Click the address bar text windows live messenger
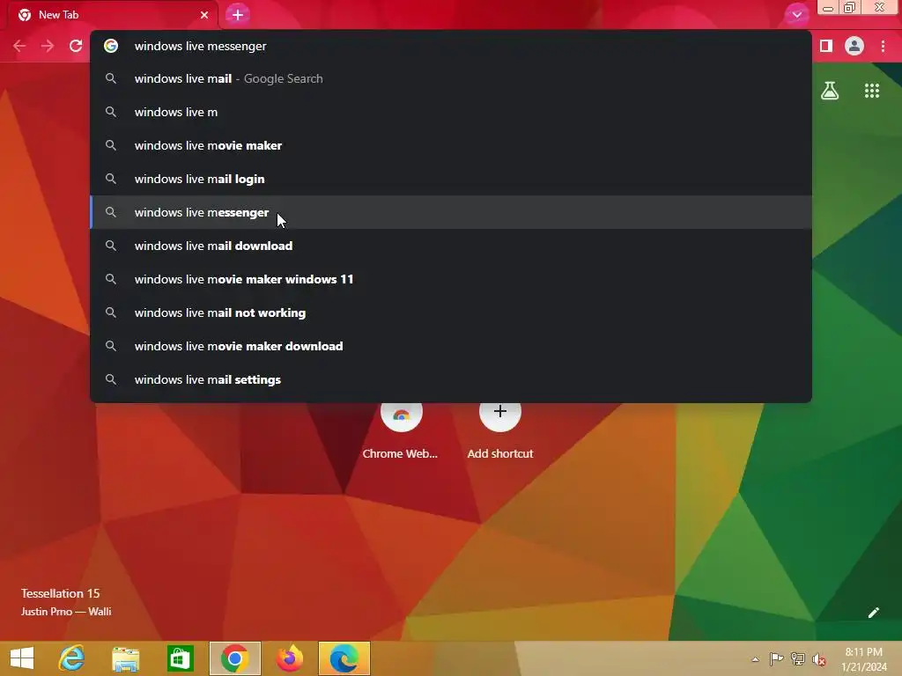The width and height of the screenshot is (902, 676). click(200, 46)
